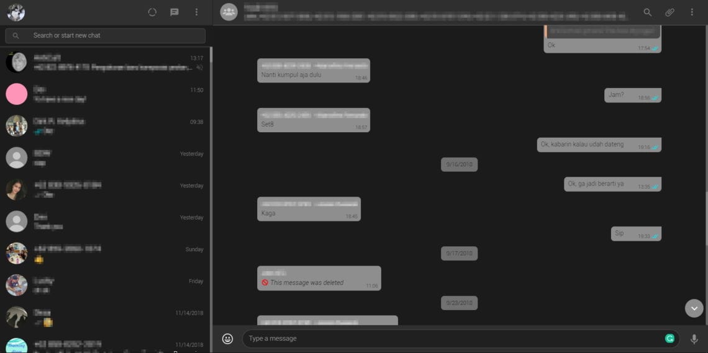Click the paperclip attach icon
The width and height of the screenshot is (708, 353).
[x=669, y=12]
